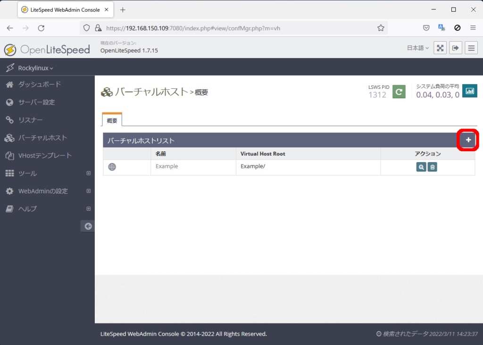Expand the ツール menu section
The height and width of the screenshot is (345, 483).
88,173
